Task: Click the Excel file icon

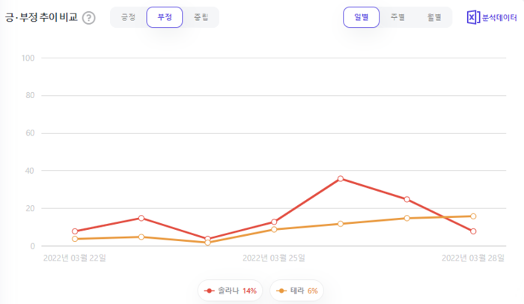Action: click(x=473, y=17)
